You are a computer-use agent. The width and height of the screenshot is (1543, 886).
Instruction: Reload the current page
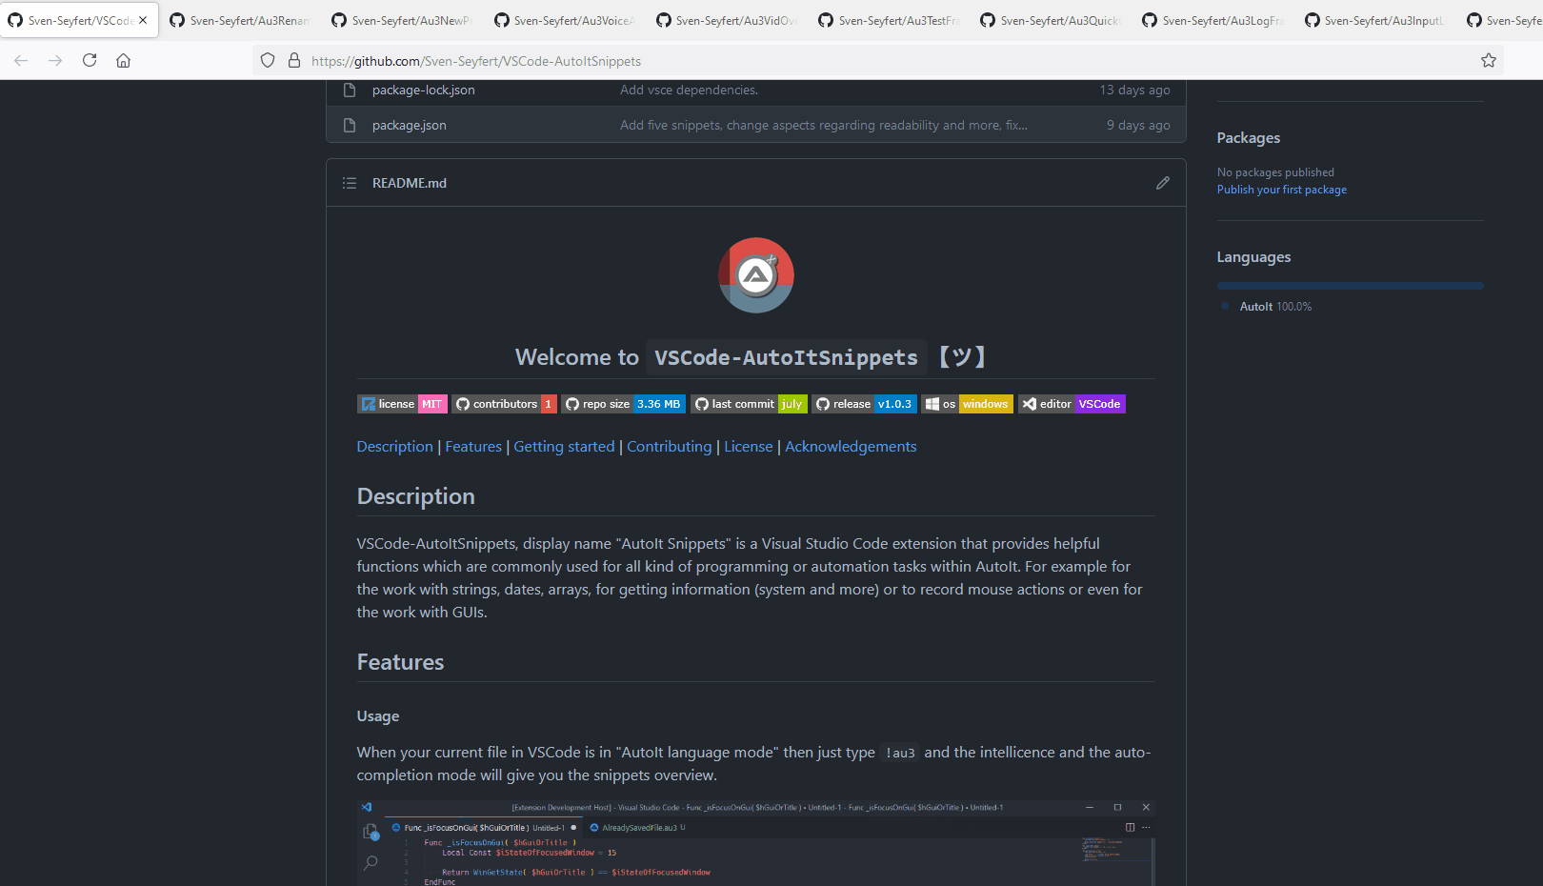pyautogui.click(x=90, y=60)
